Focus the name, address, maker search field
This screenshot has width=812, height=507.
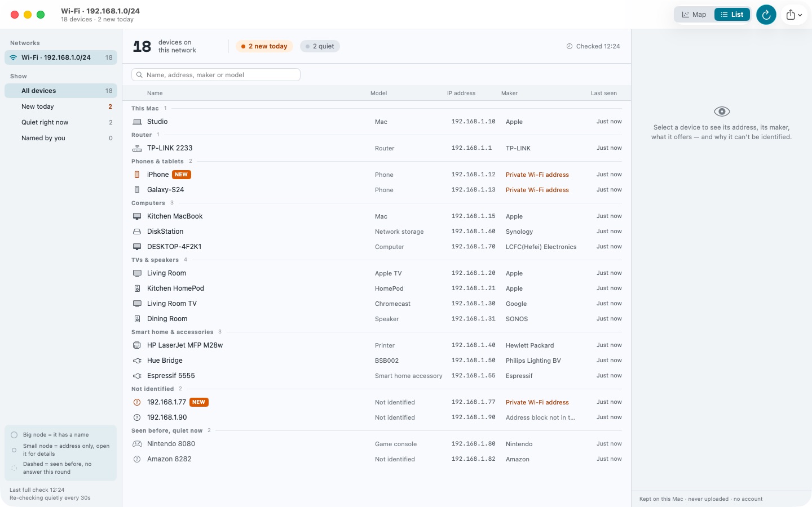216,75
